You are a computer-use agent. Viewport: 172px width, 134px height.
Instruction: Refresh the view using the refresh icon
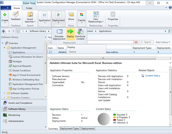click(x=169, y=31)
